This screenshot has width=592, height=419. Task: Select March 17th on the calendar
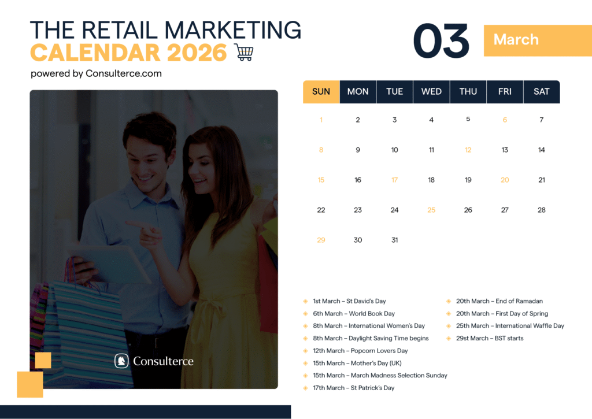394,180
